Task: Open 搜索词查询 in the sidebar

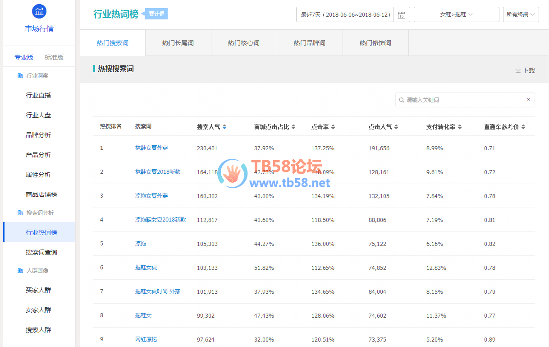Action: click(x=41, y=252)
